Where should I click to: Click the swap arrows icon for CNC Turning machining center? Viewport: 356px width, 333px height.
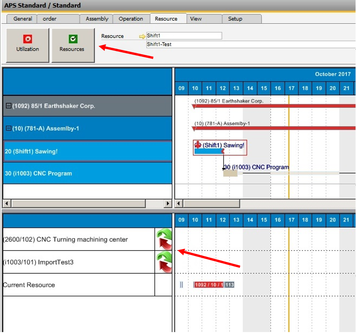coord(164,239)
